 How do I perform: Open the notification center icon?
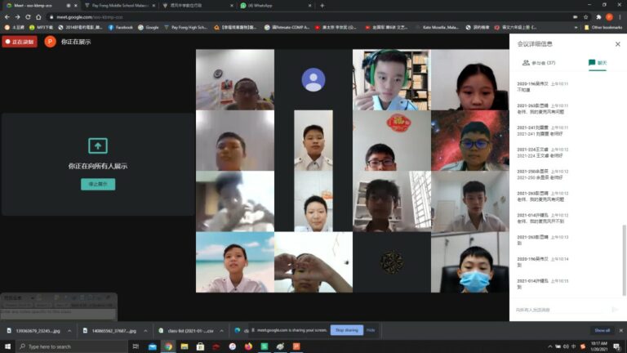tap(616, 346)
